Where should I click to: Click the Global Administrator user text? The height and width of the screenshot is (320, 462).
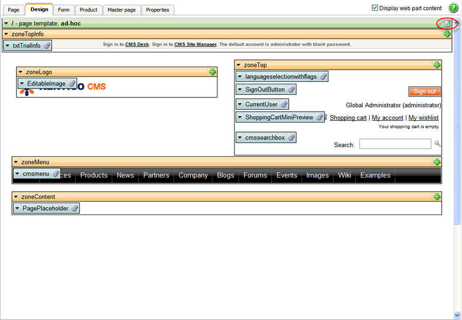pyautogui.click(x=393, y=105)
